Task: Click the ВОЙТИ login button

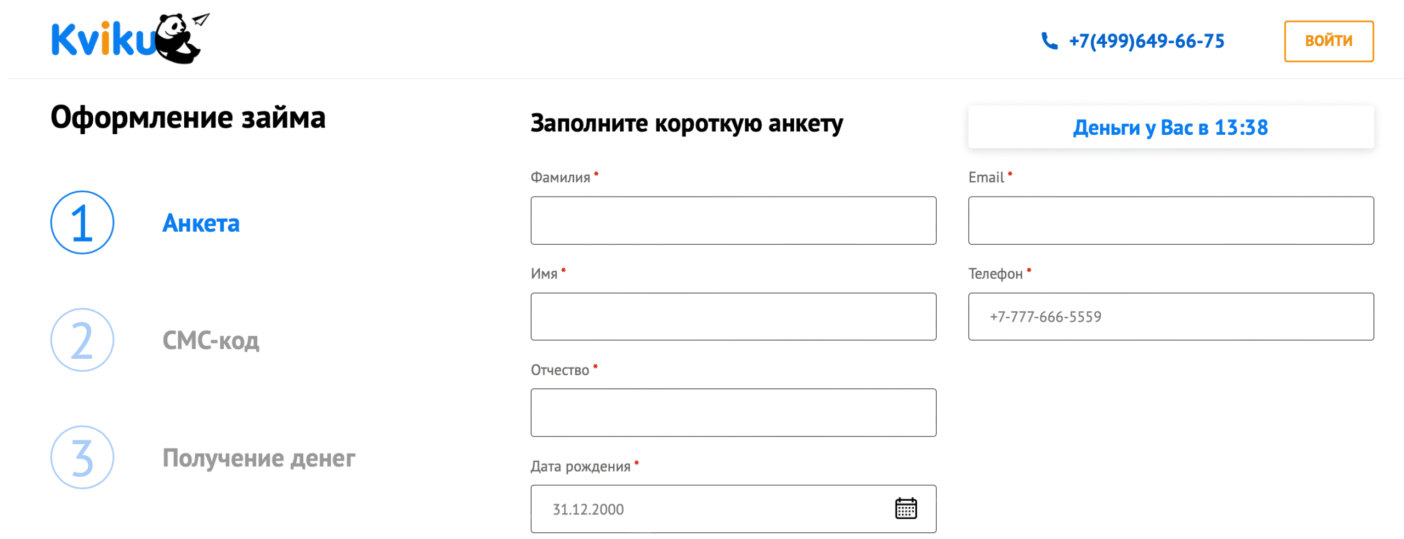Action: [1328, 41]
